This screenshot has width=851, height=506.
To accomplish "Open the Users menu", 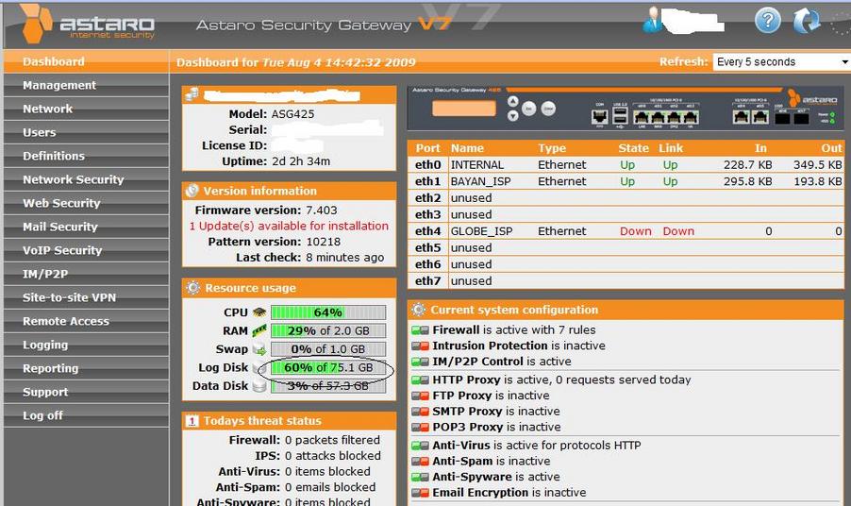I will (x=86, y=132).
